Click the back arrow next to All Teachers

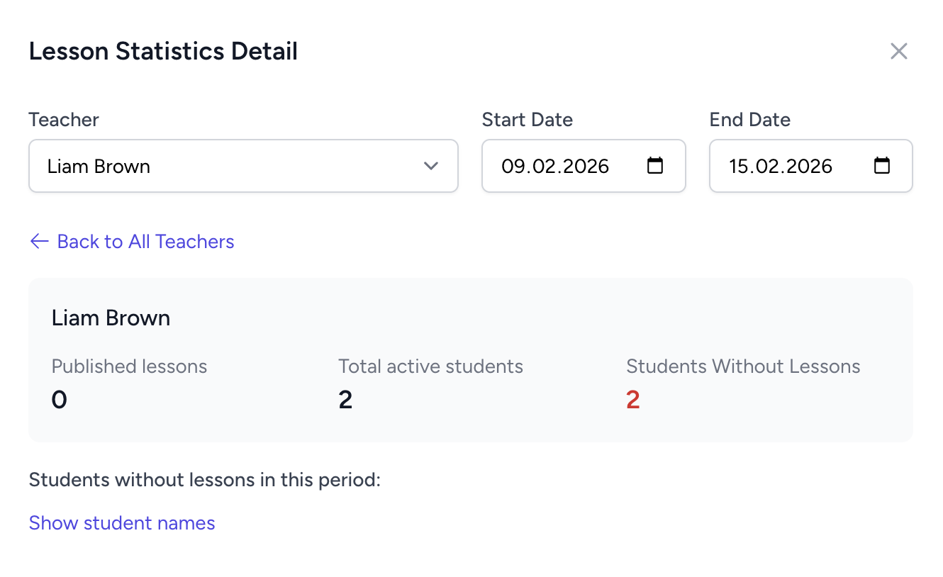pyautogui.click(x=39, y=241)
